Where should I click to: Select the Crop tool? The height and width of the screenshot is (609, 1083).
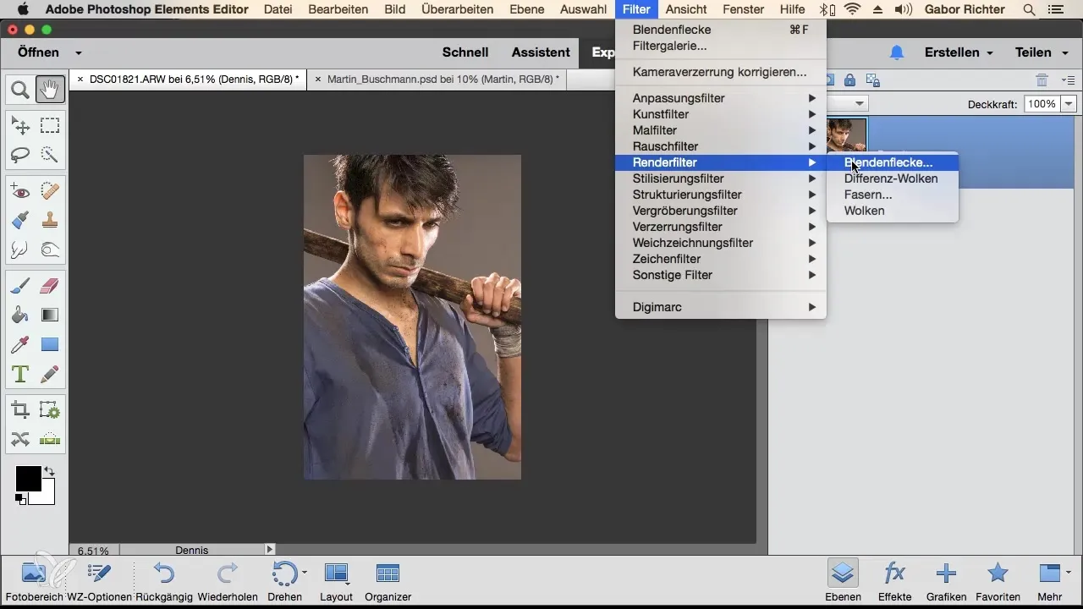[20, 410]
